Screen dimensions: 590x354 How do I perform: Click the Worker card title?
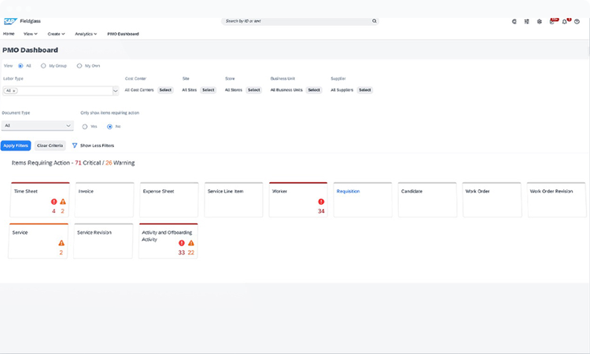[279, 191]
